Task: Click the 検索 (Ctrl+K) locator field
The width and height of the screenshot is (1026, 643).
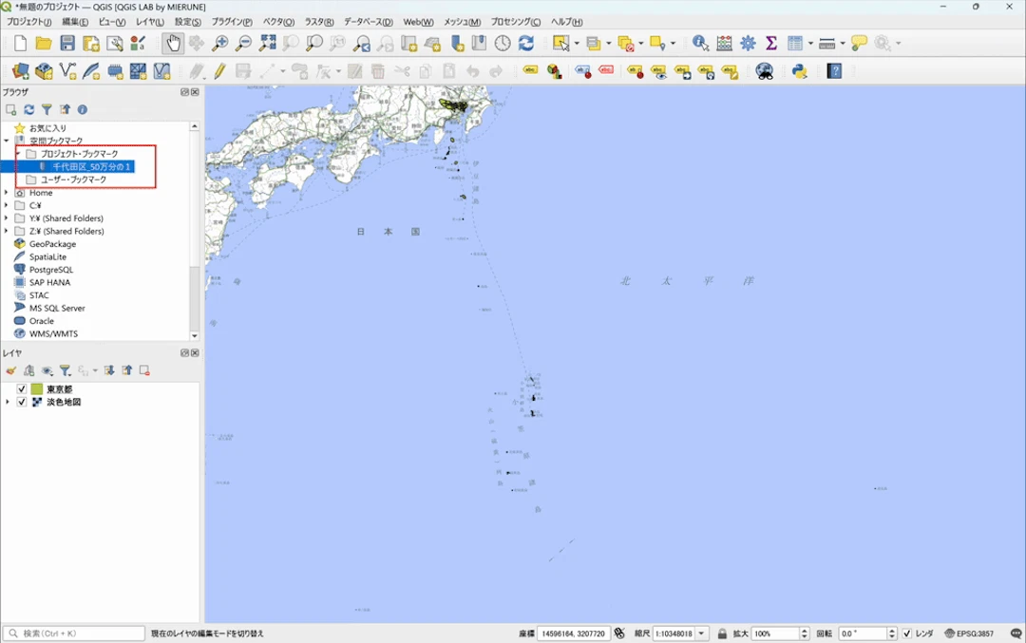Action: 74,634
